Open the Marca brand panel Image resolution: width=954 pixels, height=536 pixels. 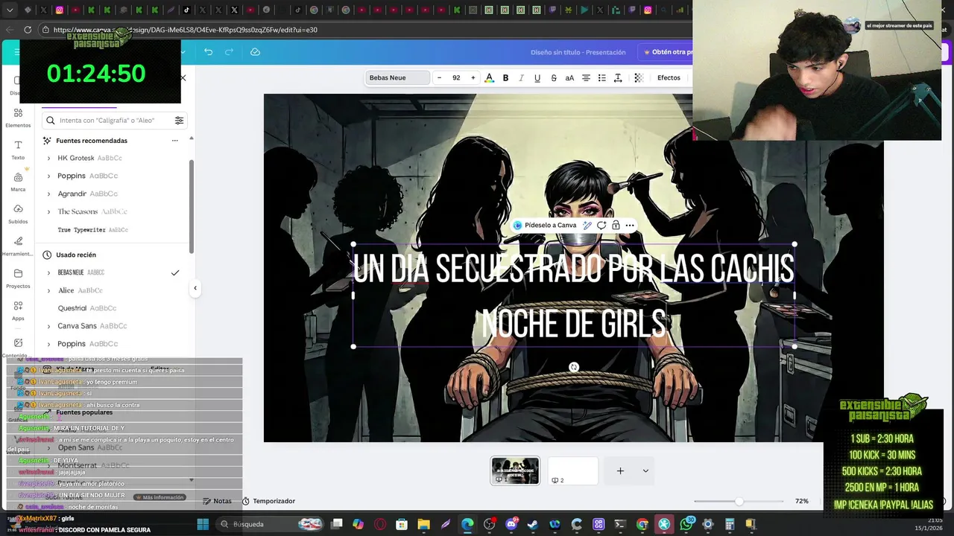tap(18, 182)
